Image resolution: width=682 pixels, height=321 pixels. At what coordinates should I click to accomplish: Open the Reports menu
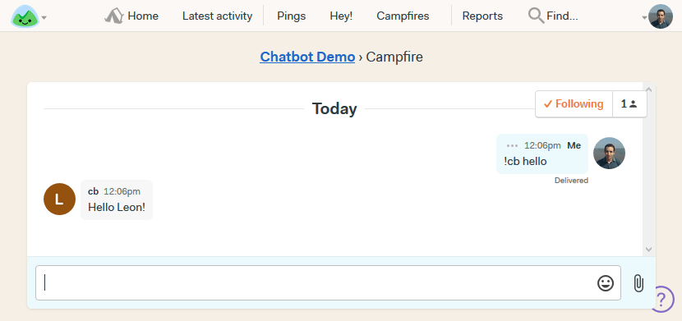482,16
